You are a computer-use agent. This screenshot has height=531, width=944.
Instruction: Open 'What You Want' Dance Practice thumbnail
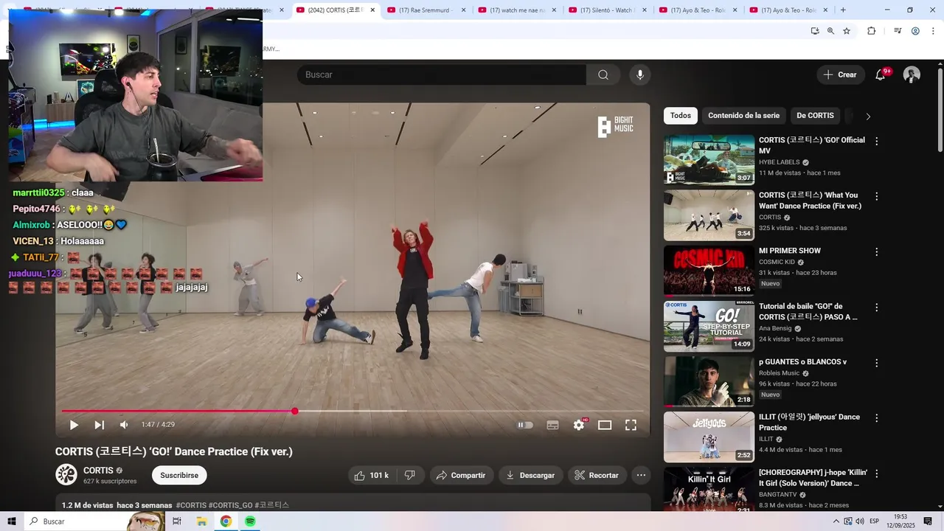tap(709, 215)
